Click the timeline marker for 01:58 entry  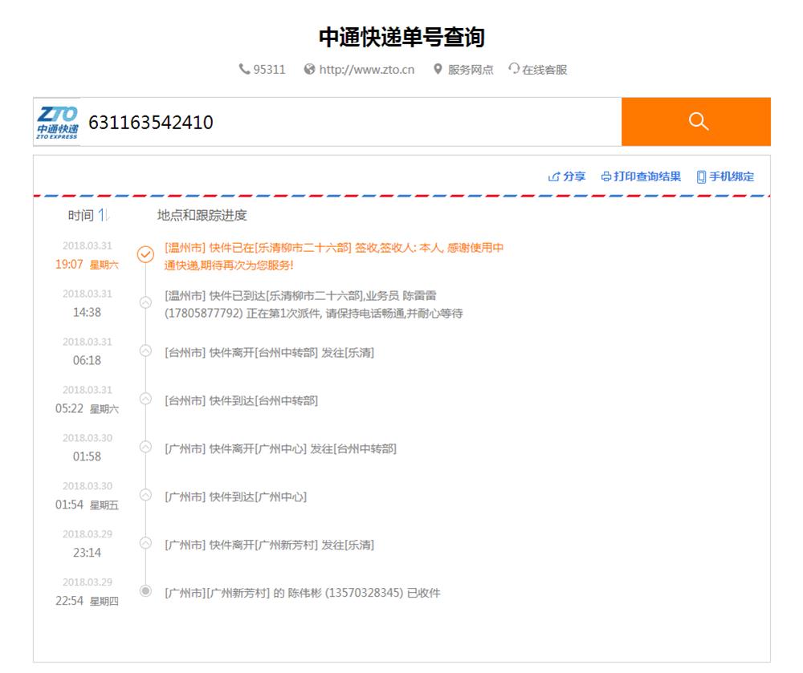click(145, 447)
